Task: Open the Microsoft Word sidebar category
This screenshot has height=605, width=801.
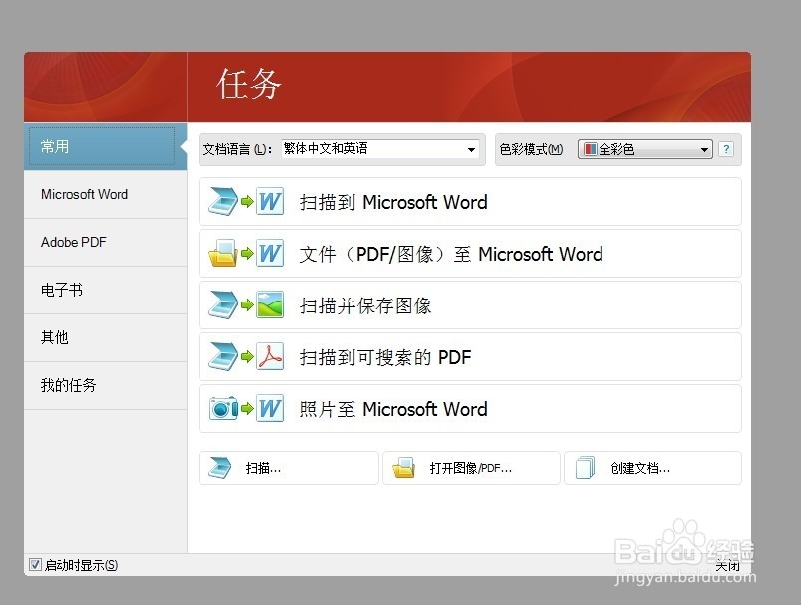Action: click(x=105, y=195)
